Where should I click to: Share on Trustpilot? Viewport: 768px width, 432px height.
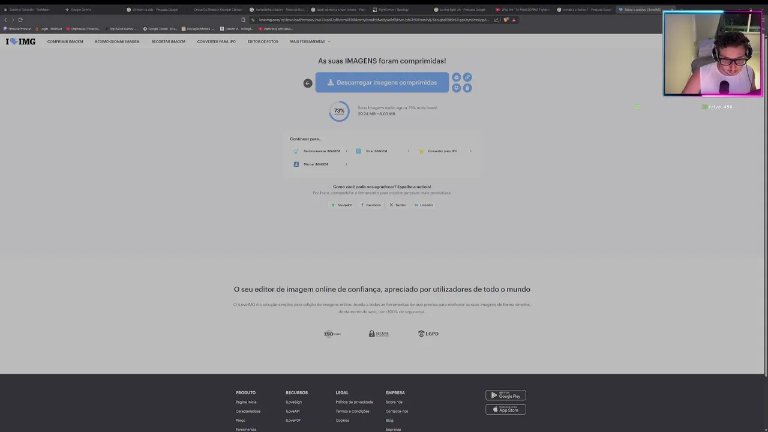coord(341,205)
